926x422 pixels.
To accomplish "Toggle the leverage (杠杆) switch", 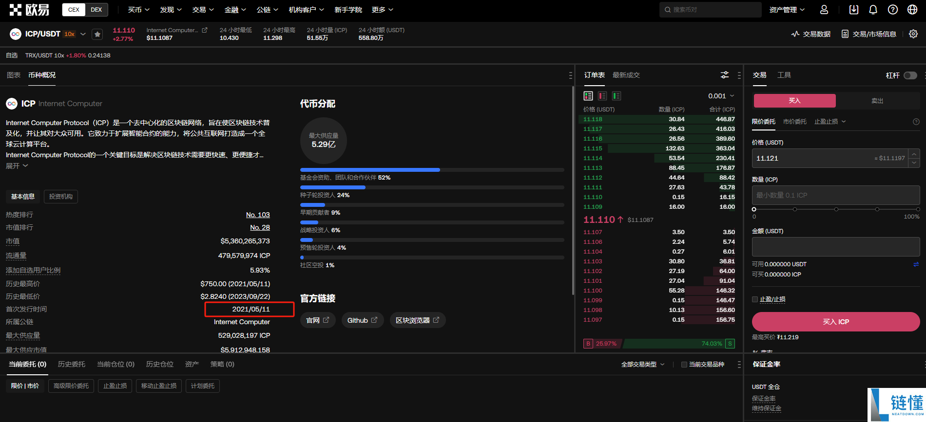I will click(x=910, y=75).
